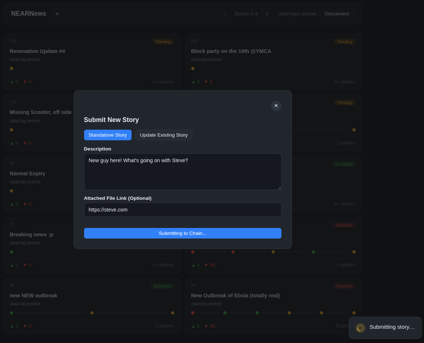Click the Submitting story toast notification
This screenshot has height=343, width=424.
tap(385, 328)
